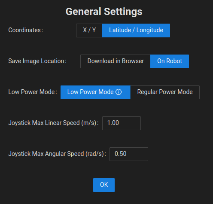Click the Coordinates label
This screenshot has height=204, width=213.
[x=26, y=30]
